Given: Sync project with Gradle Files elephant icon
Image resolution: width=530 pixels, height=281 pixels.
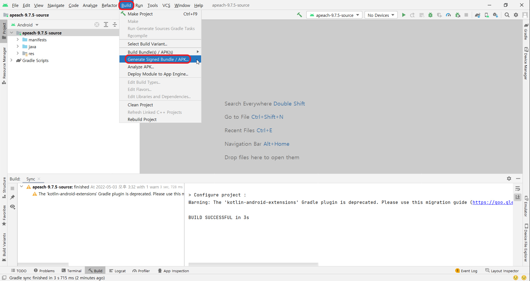Looking at the screenshot, I should tap(478, 15).
